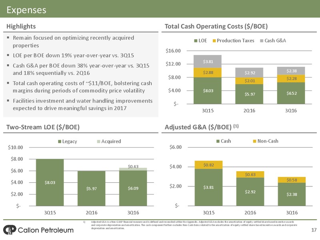Viewport: 320px width, 240px height.
Task: Click $3.81 Cash bar in Adjusted G&A chart
Action: click(x=208, y=187)
